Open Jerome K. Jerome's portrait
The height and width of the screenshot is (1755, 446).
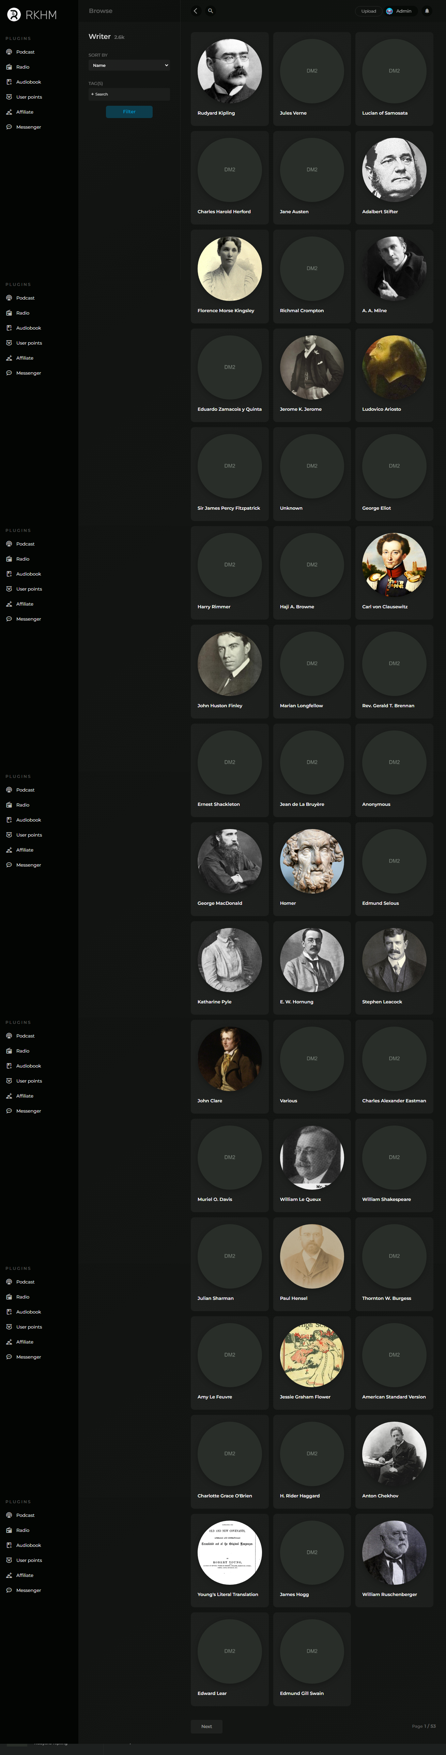point(312,367)
